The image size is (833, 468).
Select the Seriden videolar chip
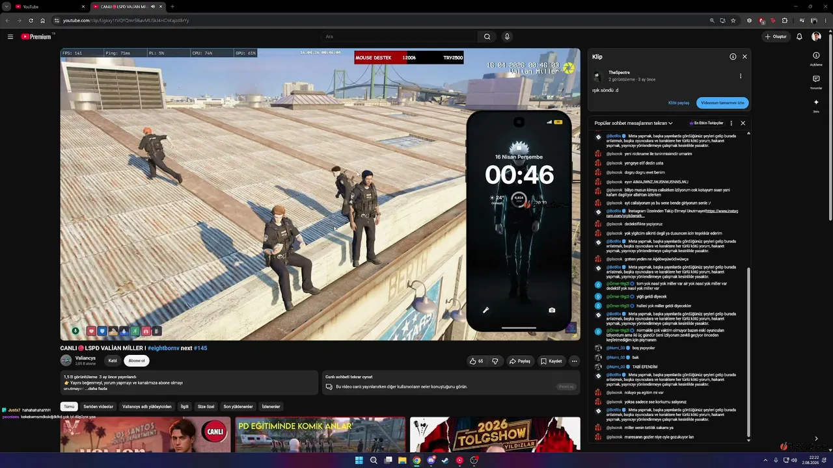(98, 406)
